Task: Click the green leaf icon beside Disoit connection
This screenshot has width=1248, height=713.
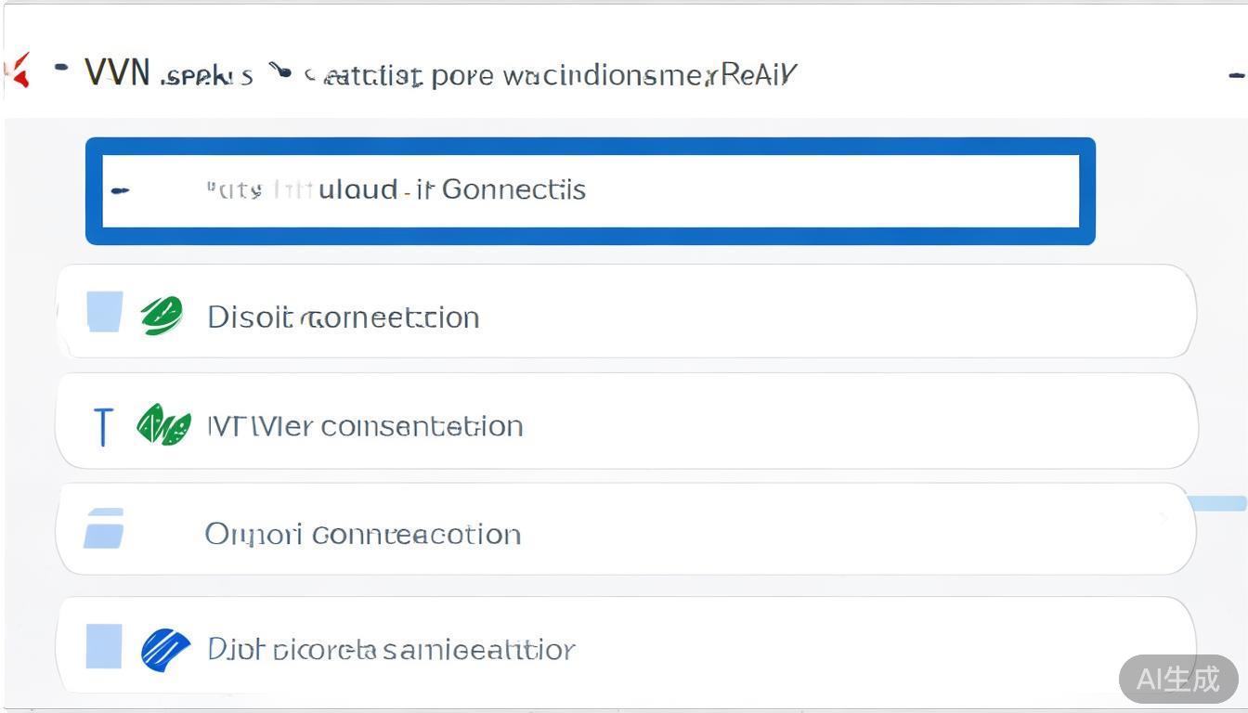Action: 162,316
